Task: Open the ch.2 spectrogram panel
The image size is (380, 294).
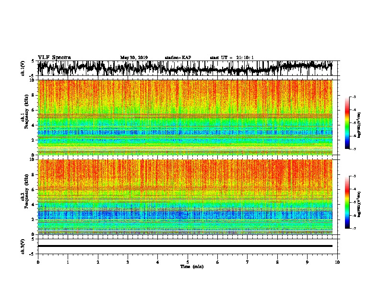Action: pyautogui.click(x=185, y=197)
